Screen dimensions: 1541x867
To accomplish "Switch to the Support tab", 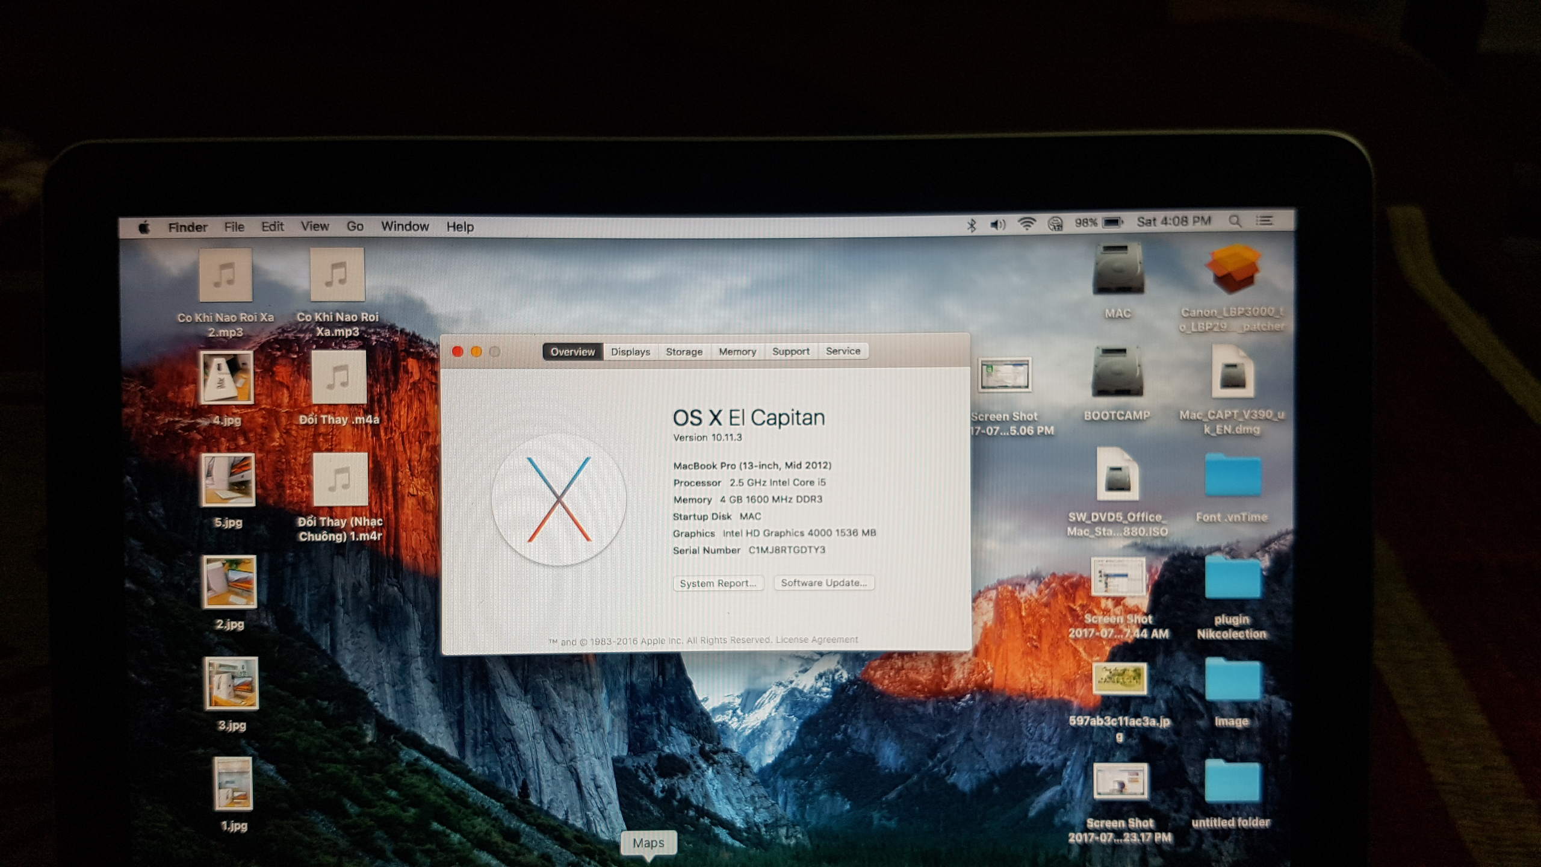I will (790, 351).
